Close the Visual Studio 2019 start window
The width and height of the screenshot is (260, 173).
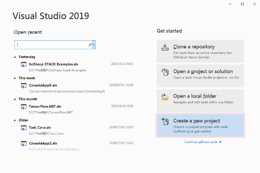[255, 4]
